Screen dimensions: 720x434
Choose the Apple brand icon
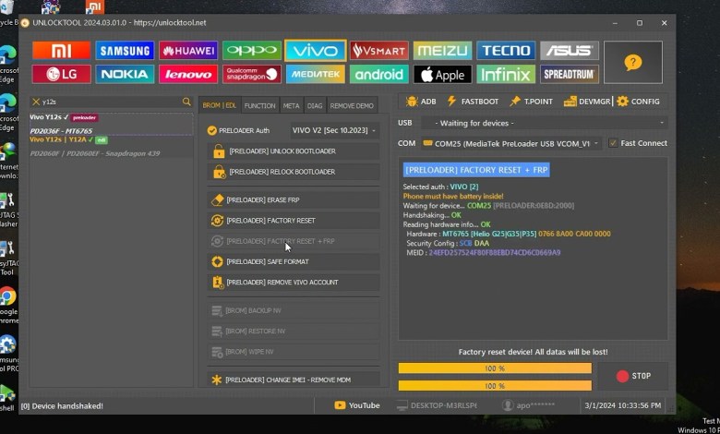pyautogui.click(x=441, y=74)
